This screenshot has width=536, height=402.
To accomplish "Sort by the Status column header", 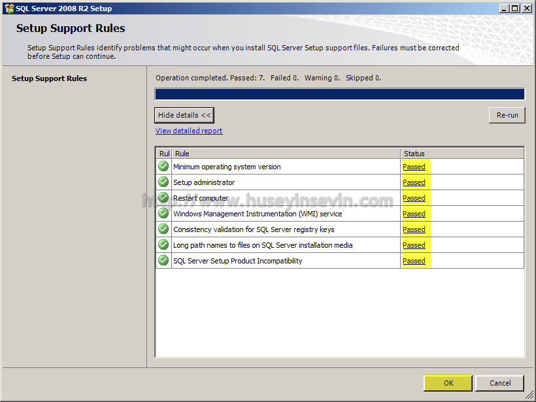I will point(462,154).
